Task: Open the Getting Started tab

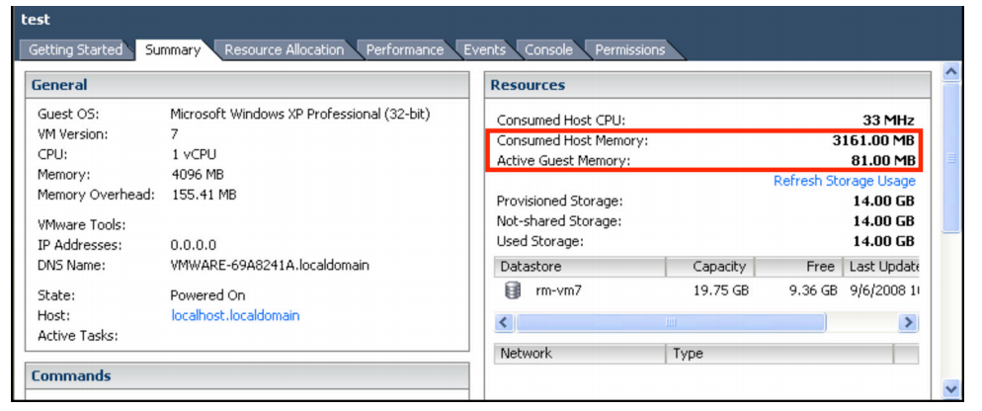Action: (75, 49)
